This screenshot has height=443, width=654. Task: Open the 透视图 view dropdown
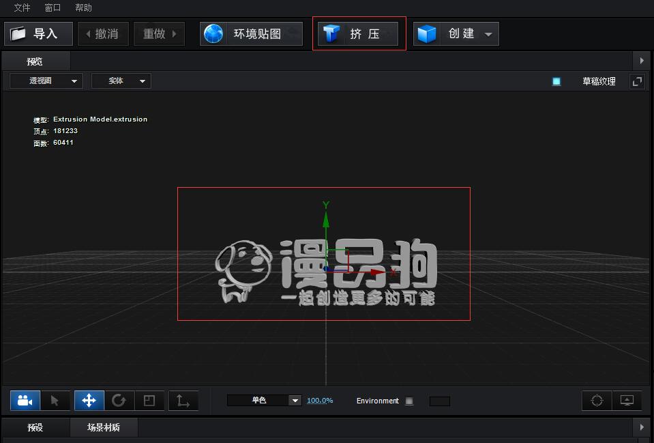46,81
